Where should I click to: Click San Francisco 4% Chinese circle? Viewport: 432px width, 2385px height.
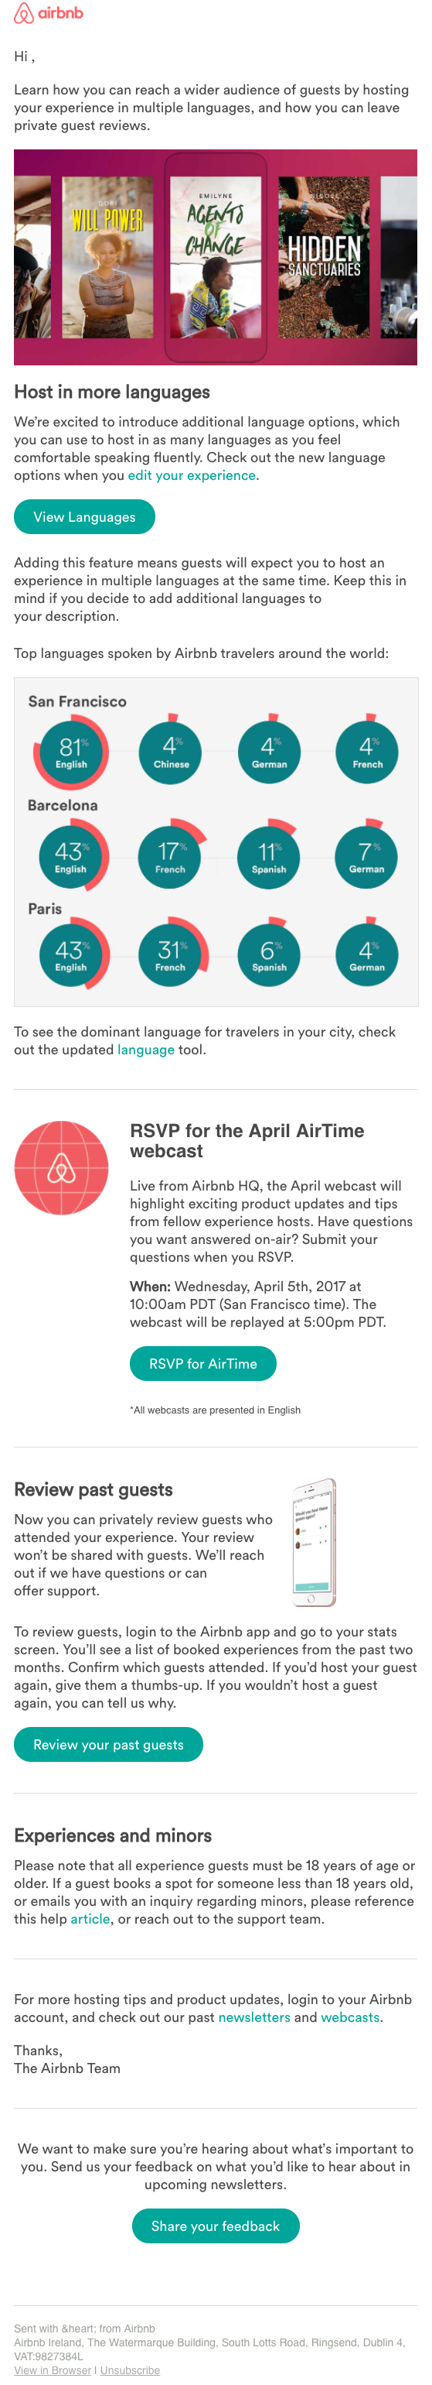(x=170, y=751)
